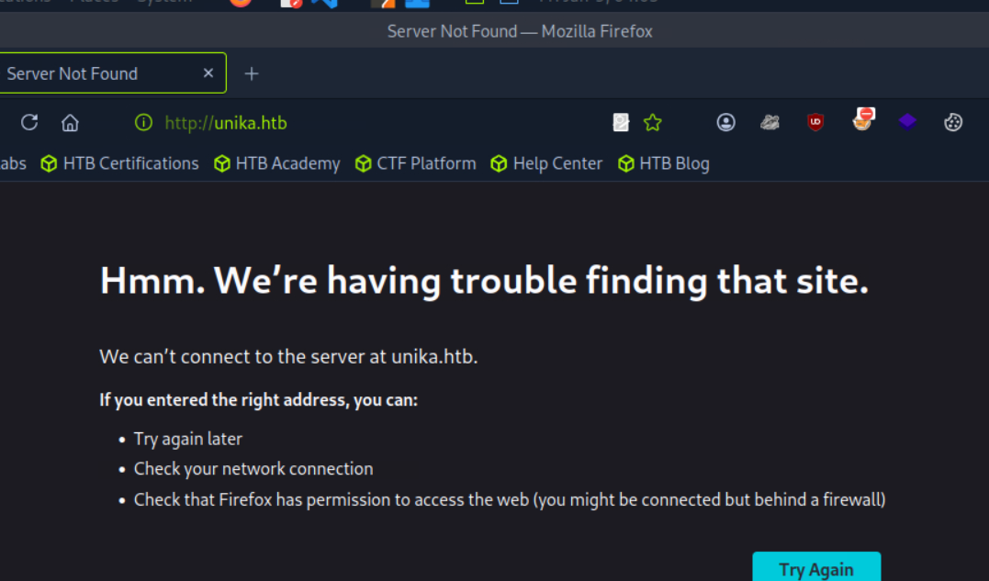Bookmark this page with the star
Viewport: 989px width, 581px height.
[x=653, y=122]
